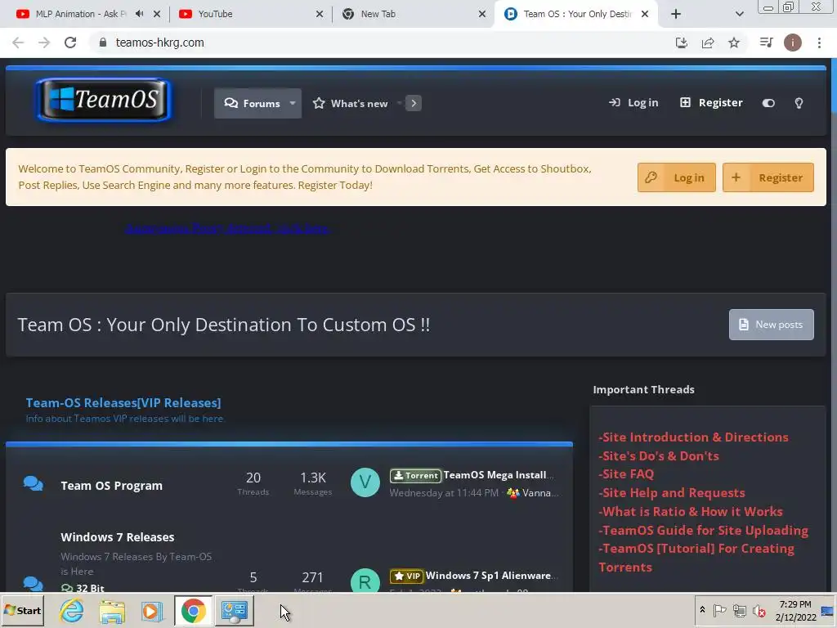Open the Team OS Program forum
This screenshot has height=628, width=837.
(x=111, y=486)
